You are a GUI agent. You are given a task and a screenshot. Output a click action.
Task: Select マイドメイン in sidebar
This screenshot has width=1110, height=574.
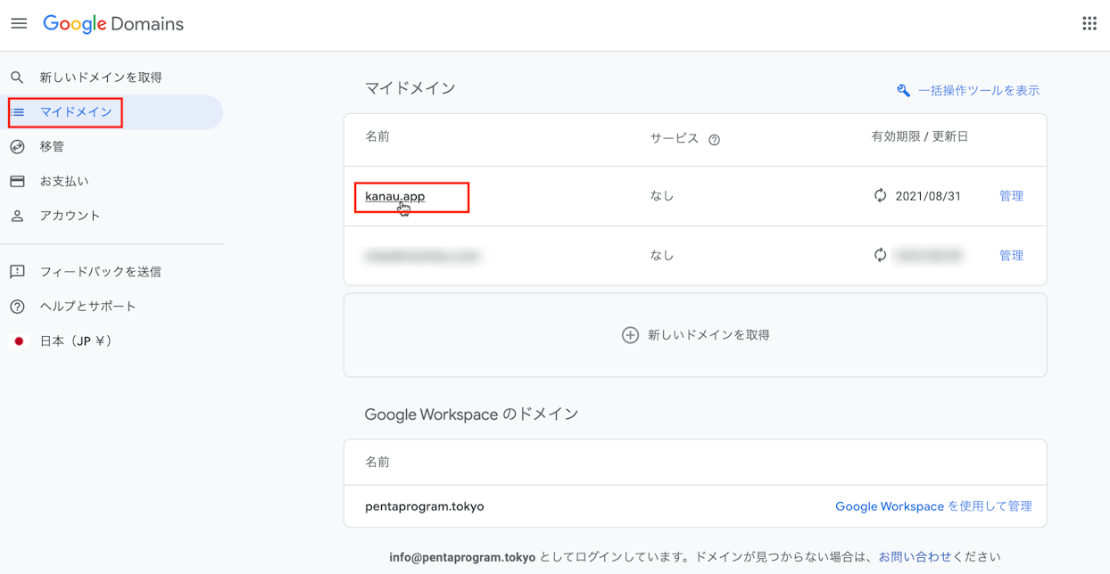(76, 112)
